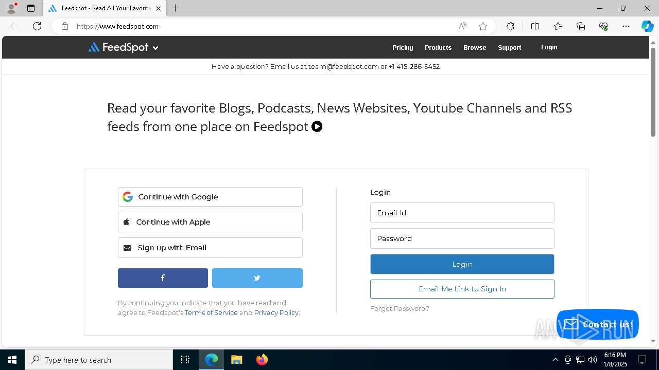Focus the Email Id input field
Viewport: 659px width, 370px height.
[462, 213]
